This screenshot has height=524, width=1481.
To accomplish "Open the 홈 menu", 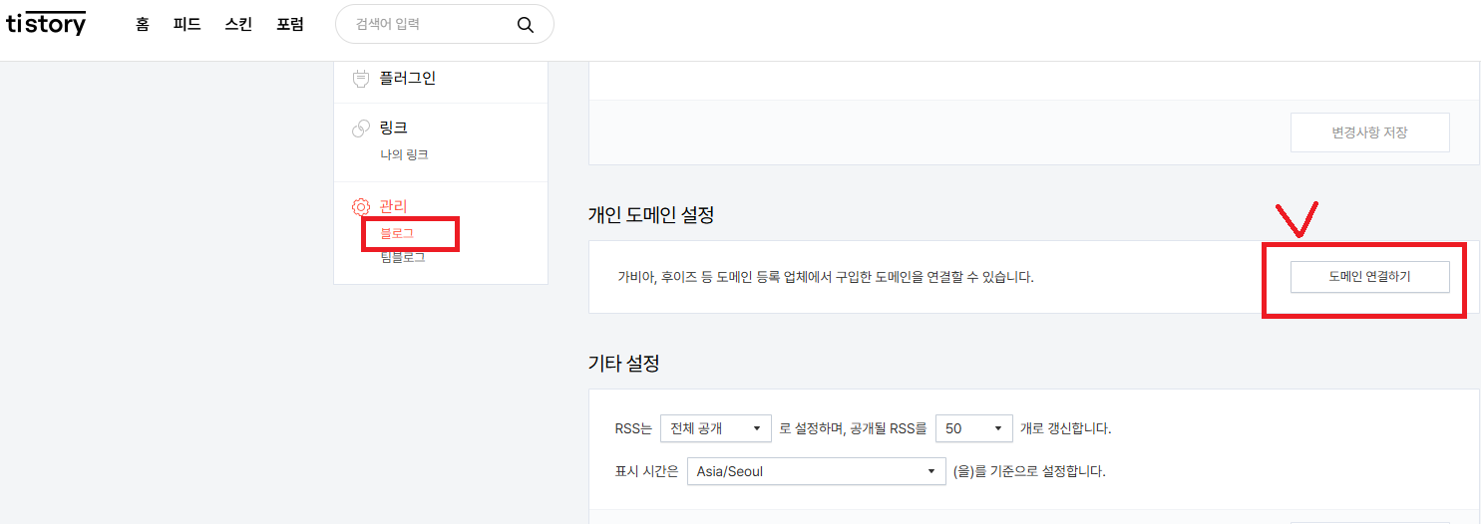I will tap(143, 25).
